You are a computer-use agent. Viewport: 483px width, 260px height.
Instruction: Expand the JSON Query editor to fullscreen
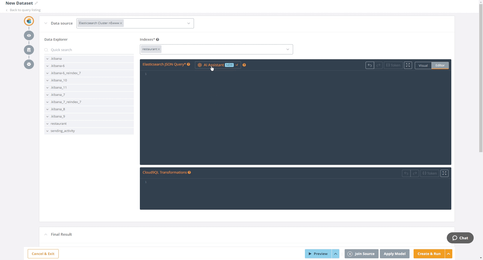click(408, 65)
